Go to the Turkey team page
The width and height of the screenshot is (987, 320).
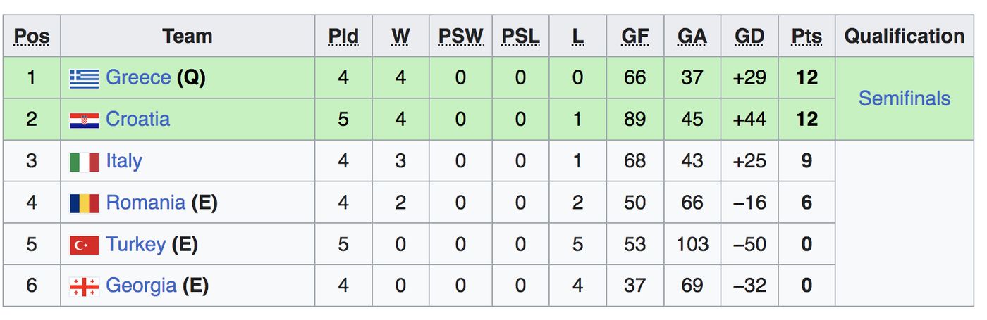pos(135,244)
